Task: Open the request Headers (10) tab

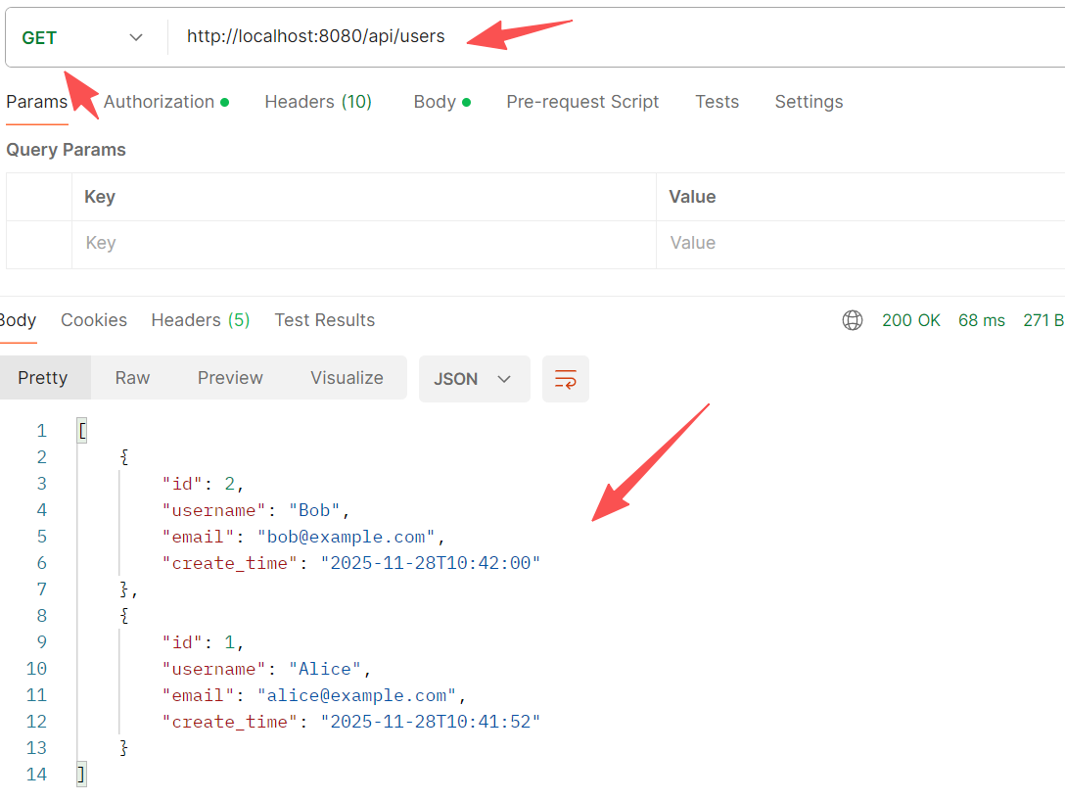Action: point(318,102)
